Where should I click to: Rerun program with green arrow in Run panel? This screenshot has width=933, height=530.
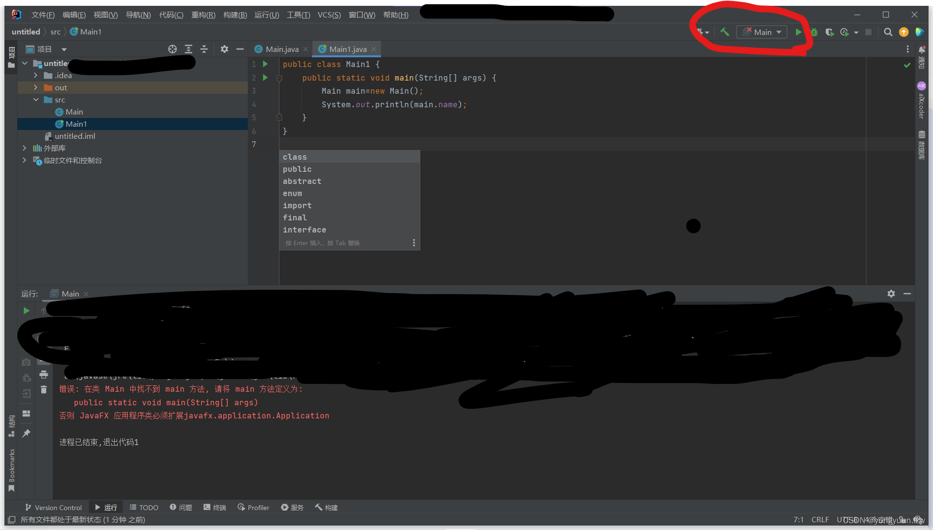click(x=27, y=311)
